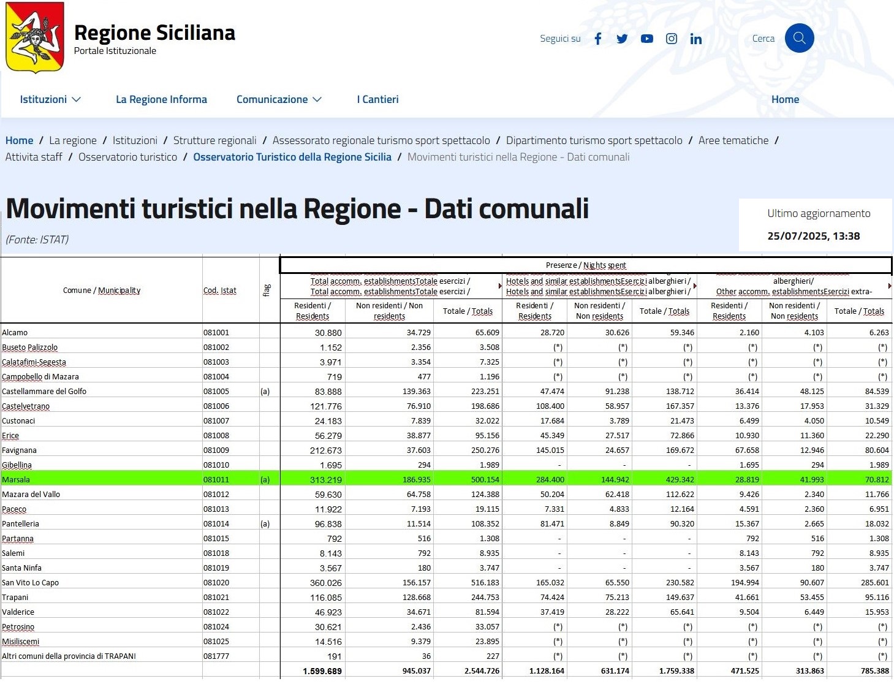Open La Regione Informa menu item
Image resolution: width=894 pixels, height=684 pixels.
coord(161,99)
